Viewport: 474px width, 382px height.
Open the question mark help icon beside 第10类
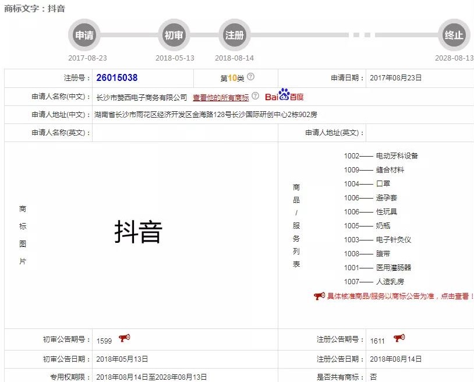pyautogui.click(x=250, y=77)
